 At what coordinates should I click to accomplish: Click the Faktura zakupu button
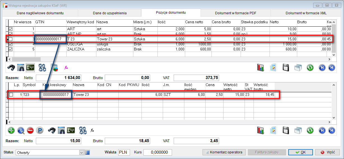pos(267,152)
